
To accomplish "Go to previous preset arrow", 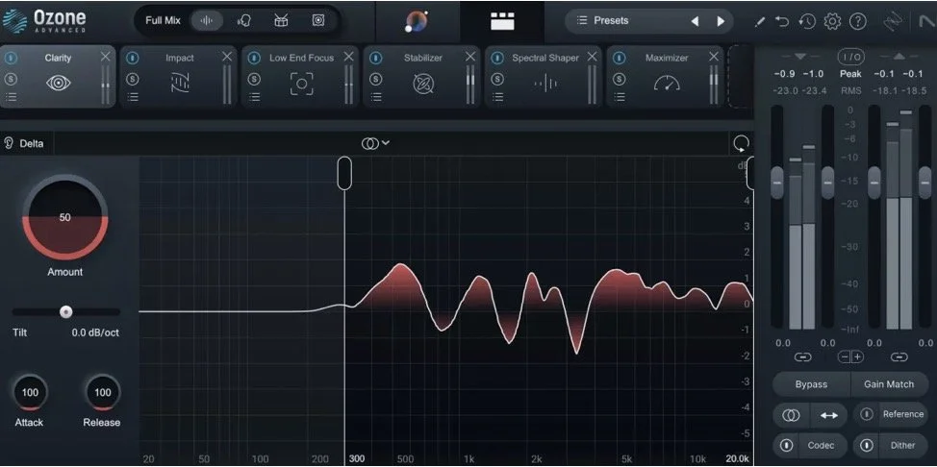I will point(695,21).
